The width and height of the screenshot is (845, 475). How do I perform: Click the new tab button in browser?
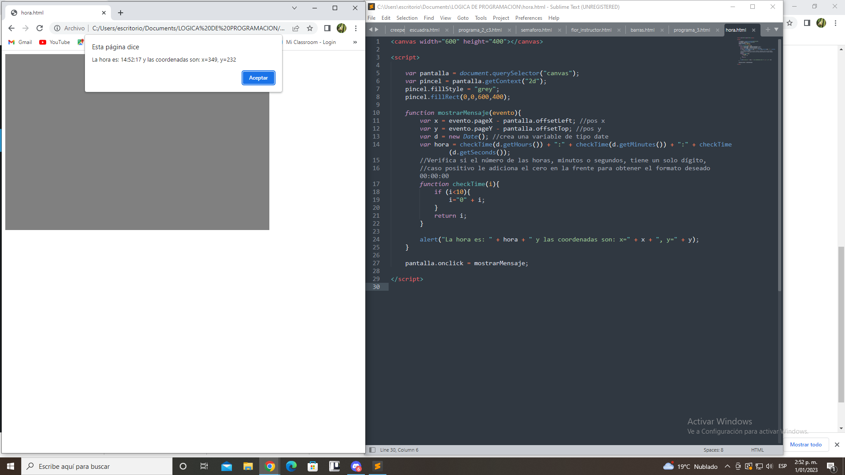click(x=120, y=12)
